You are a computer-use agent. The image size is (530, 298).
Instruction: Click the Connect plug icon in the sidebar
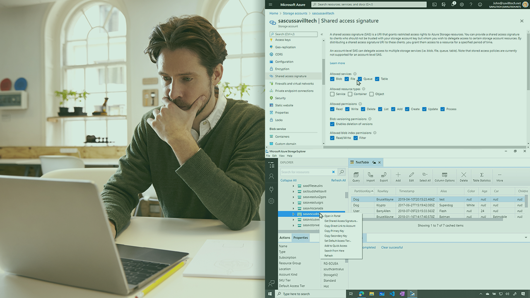(x=271, y=189)
